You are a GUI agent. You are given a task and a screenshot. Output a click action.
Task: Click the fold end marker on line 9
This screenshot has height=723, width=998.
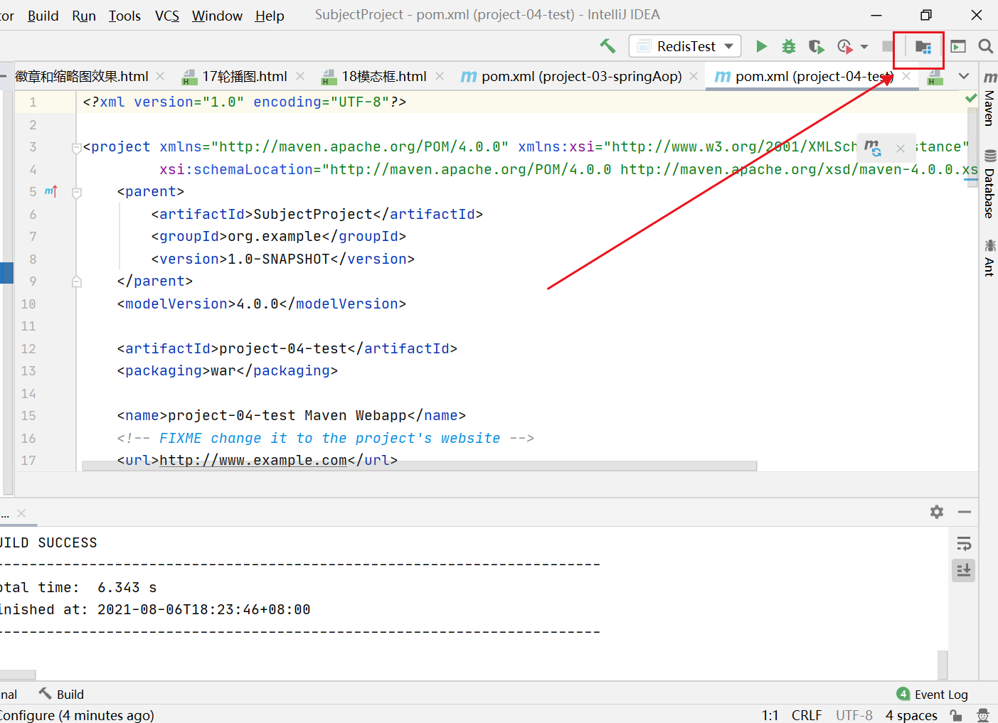pos(77,282)
